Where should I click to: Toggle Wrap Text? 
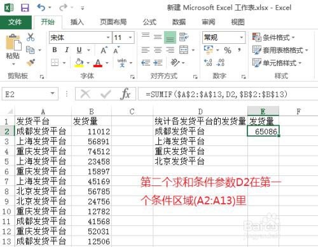(x=183, y=37)
